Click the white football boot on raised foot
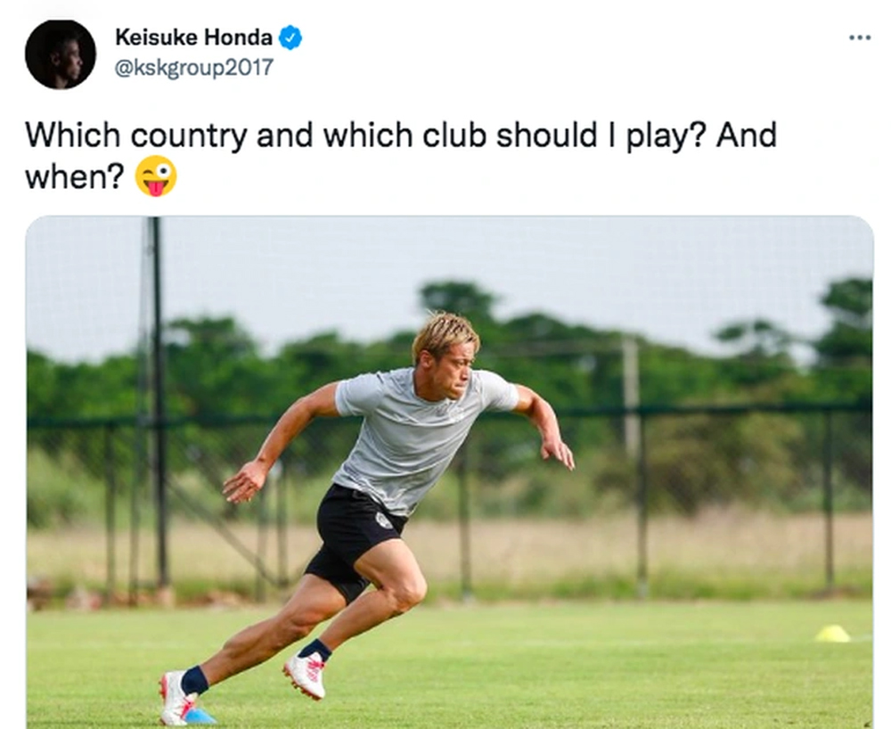This screenshot has width=891, height=729. pyautogui.click(x=305, y=675)
